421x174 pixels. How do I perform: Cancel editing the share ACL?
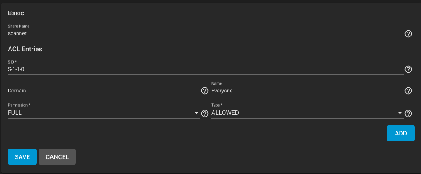click(57, 157)
